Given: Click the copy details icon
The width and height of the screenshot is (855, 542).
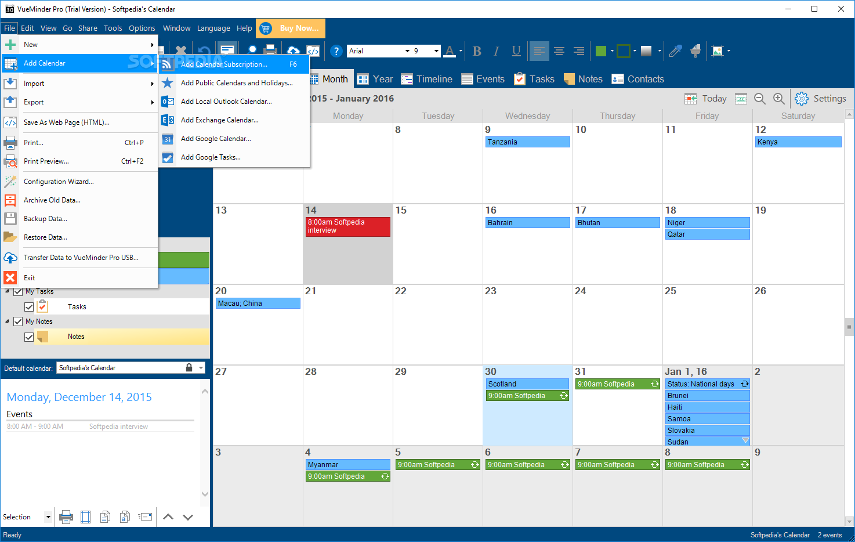Looking at the screenshot, I should (x=105, y=516).
